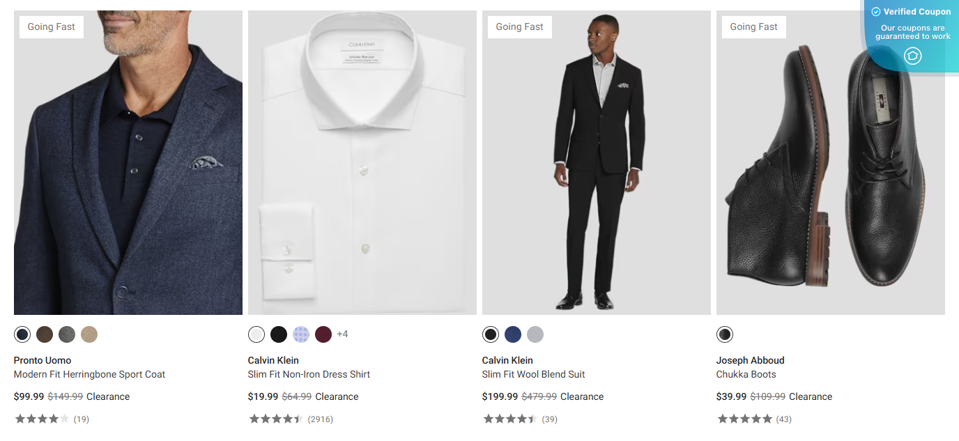Select the navy swatch for the Wool Blend Suit

coord(512,334)
